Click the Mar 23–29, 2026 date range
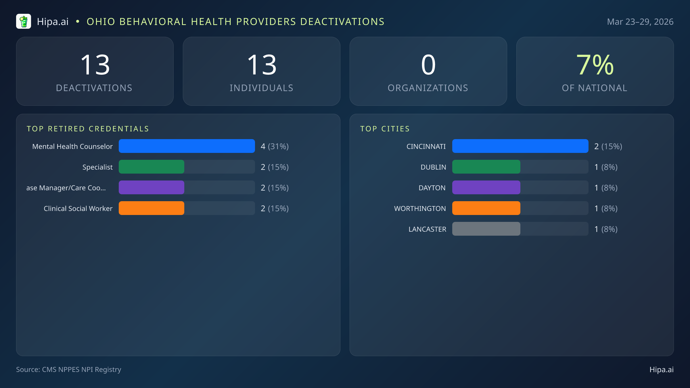Viewport: 690px width, 388px height. (640, 22)
